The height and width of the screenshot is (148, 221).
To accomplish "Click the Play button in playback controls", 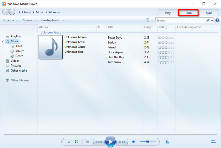I will point(110,142).
